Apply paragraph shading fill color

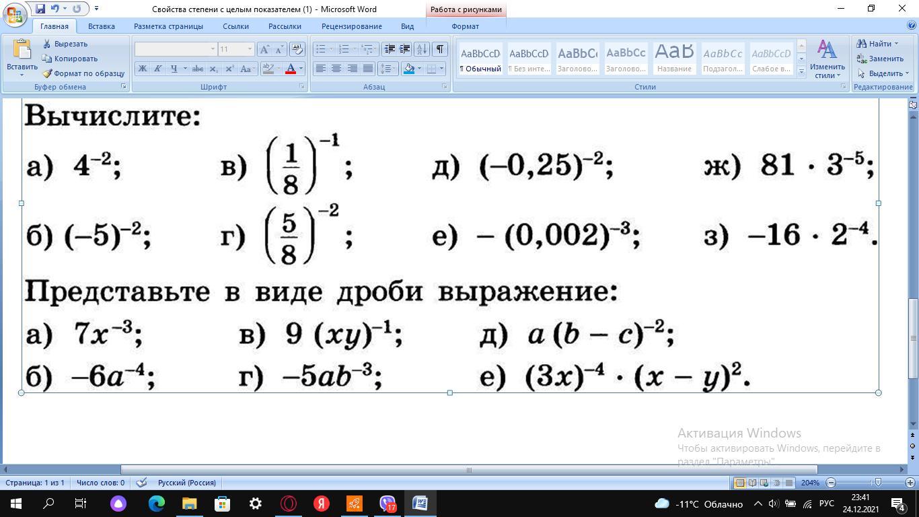pyautogui.click(x=408, y=69)
